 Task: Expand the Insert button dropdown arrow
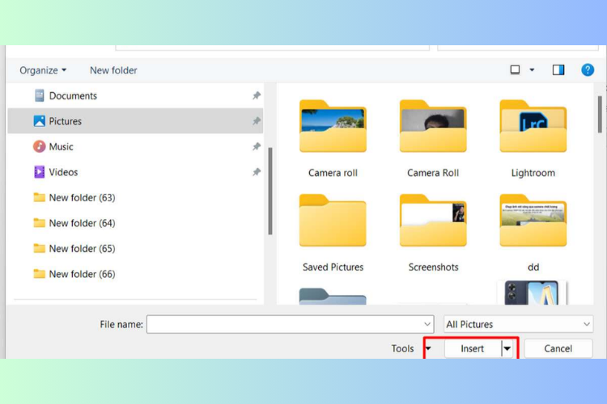507,349
